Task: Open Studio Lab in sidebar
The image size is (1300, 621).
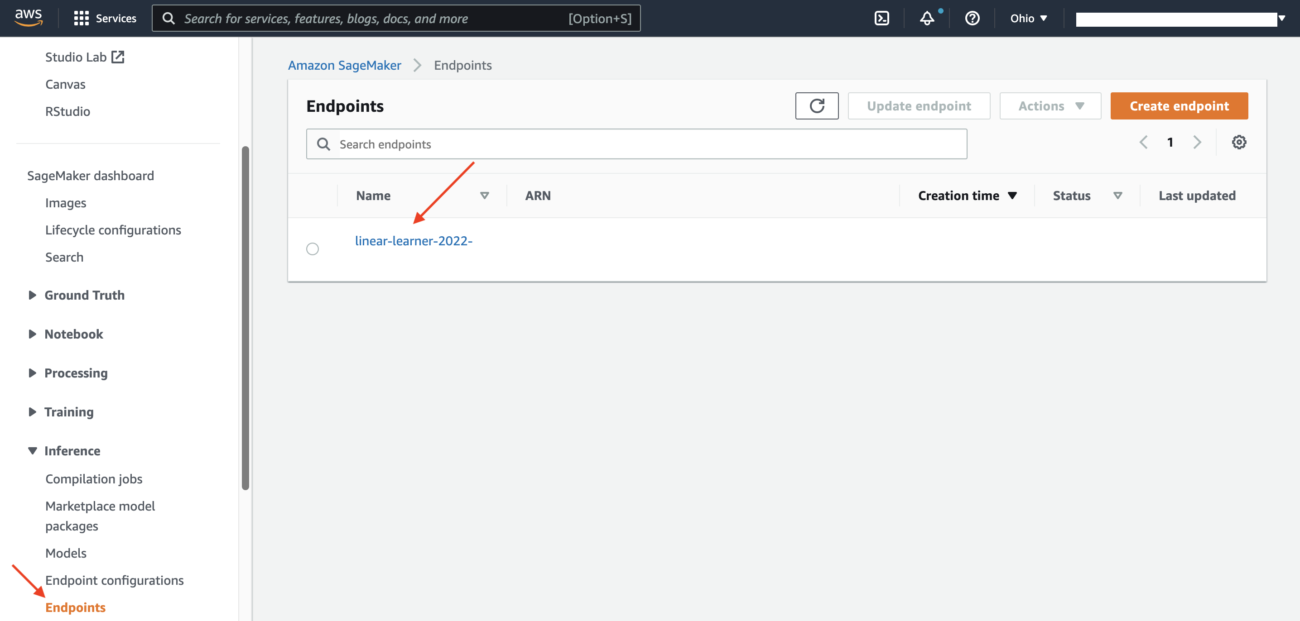Action: coord(76,57)
